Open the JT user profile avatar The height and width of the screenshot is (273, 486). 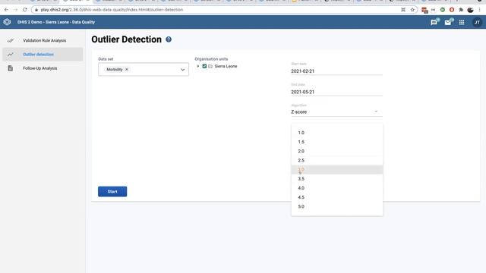tap(477, 22)
